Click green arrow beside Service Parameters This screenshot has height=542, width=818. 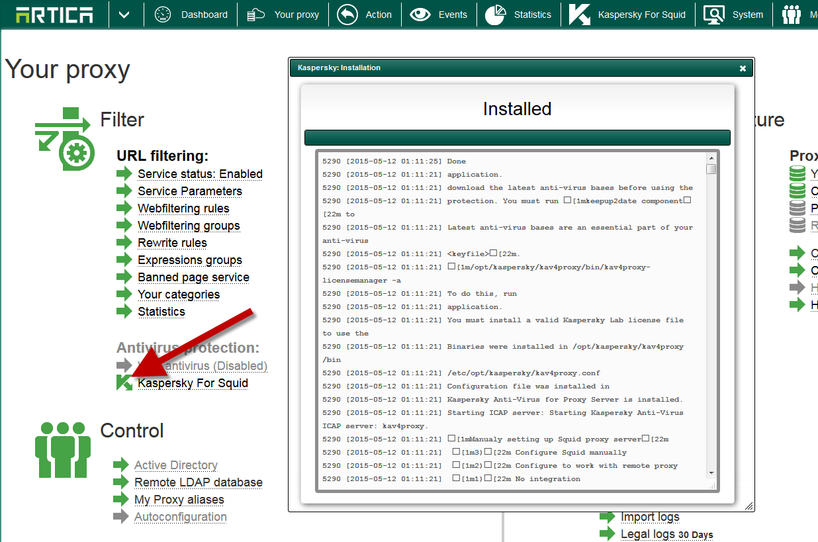point(124,191)
